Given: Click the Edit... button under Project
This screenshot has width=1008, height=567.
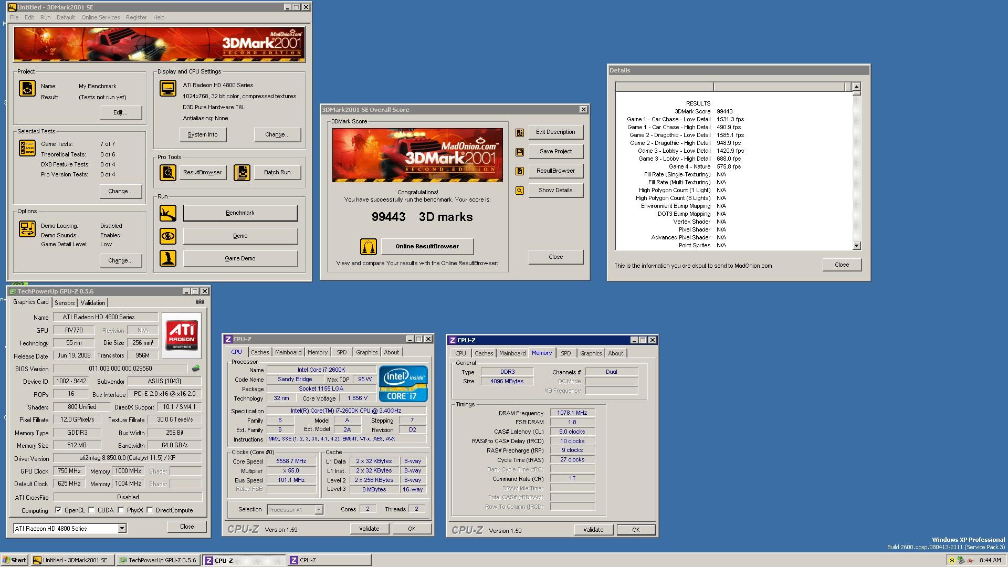Looking at the screenshot, I should point(120,112).
